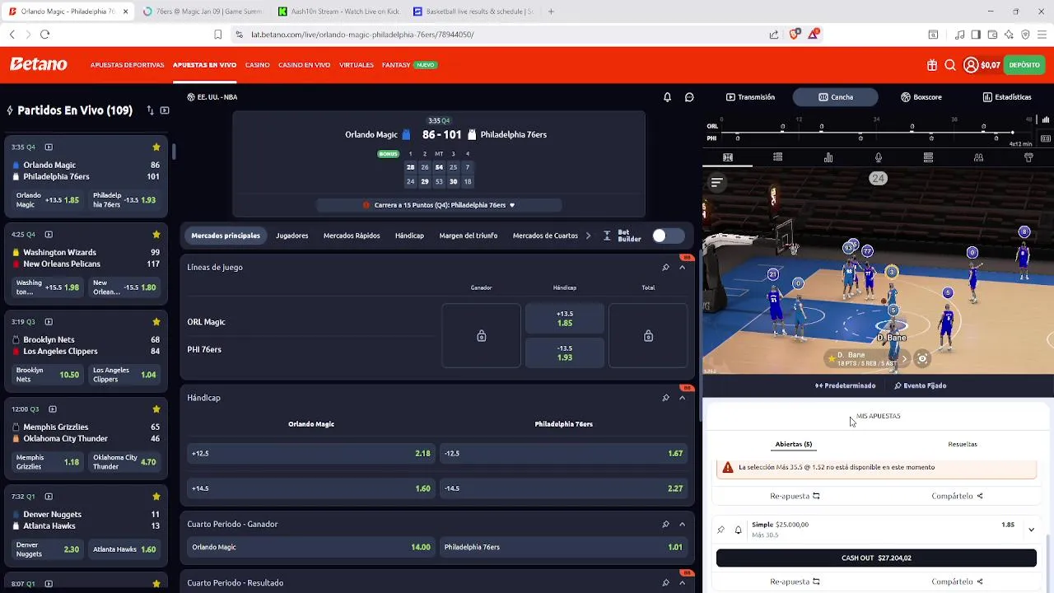Toggle favorite star for Washington Wizards match

pos(156,235)
